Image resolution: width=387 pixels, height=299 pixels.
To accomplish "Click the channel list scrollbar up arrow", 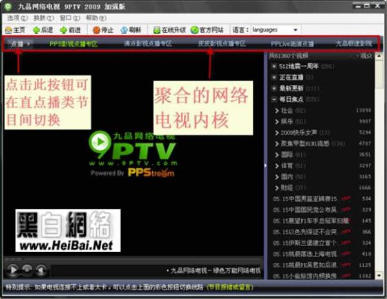I will click(379, 56).
